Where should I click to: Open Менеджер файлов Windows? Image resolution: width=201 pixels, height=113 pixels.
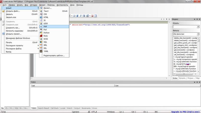[20, 38]
